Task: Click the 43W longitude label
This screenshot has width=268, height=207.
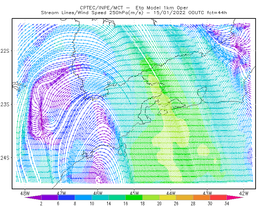Action: click(x=207, y=193)
